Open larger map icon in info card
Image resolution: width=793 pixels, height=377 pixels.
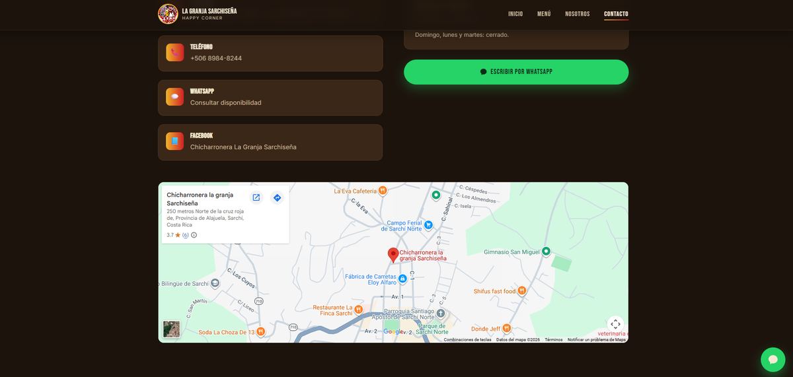click(256, 197)
